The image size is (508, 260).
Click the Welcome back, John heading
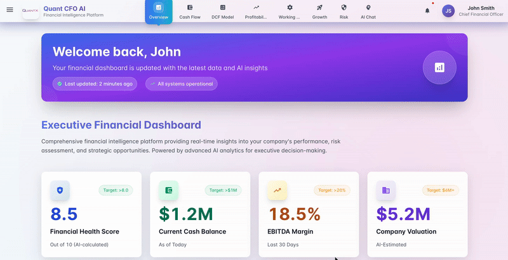tap(117, 52)
